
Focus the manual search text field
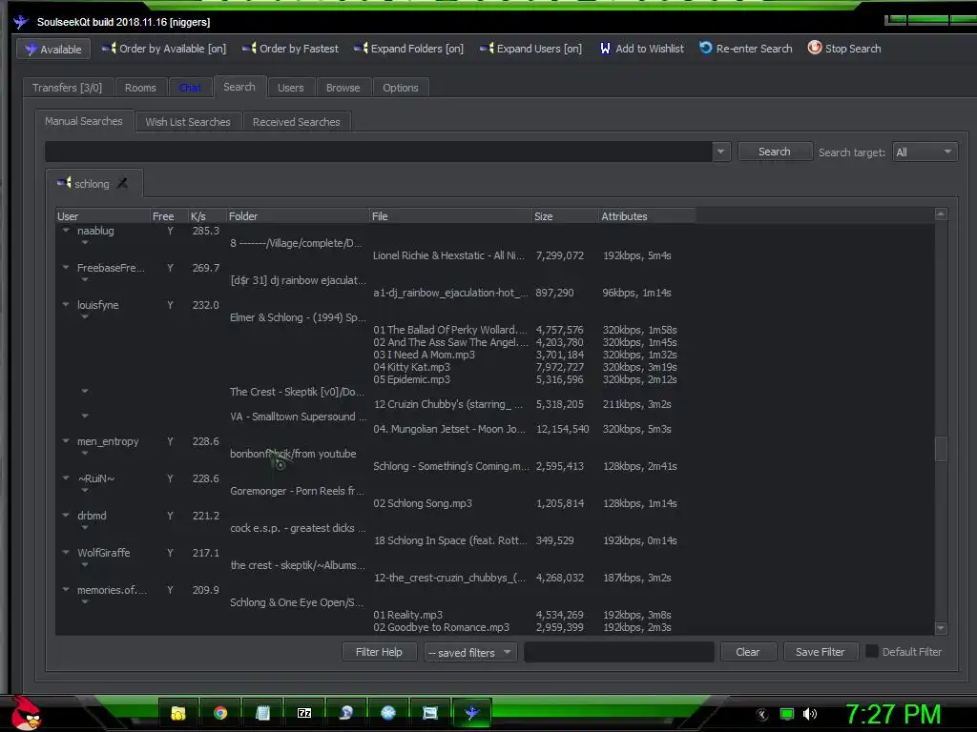[378, 152]
